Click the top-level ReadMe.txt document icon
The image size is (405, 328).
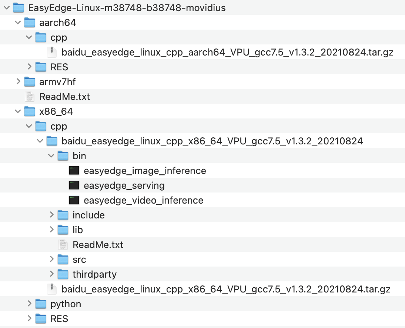coord(30,97)
